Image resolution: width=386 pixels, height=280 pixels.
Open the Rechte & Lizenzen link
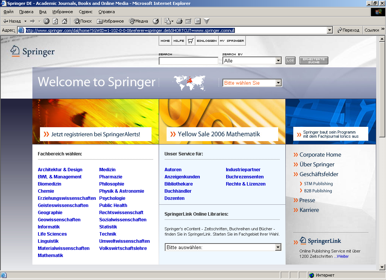point(246,184)
